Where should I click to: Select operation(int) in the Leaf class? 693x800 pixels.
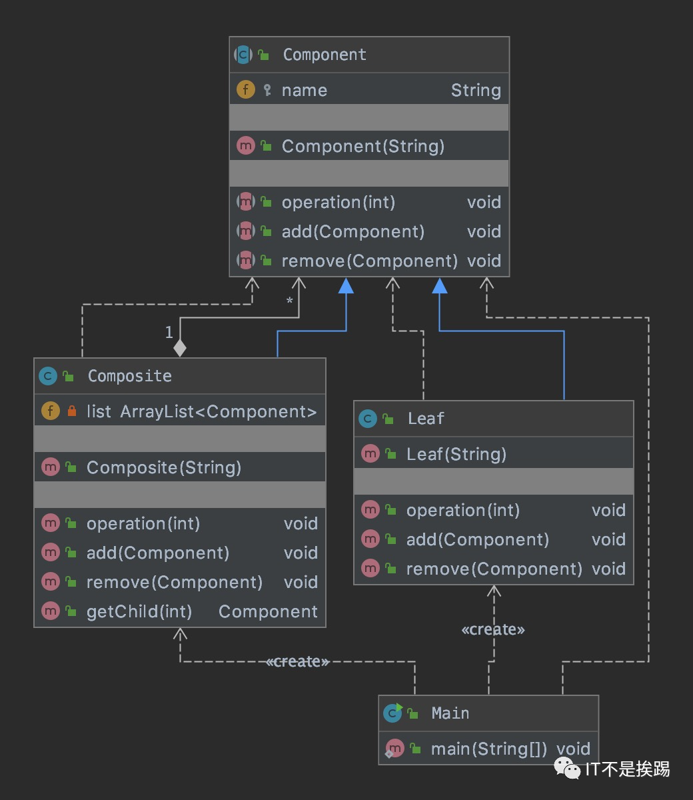coord(494,510)
